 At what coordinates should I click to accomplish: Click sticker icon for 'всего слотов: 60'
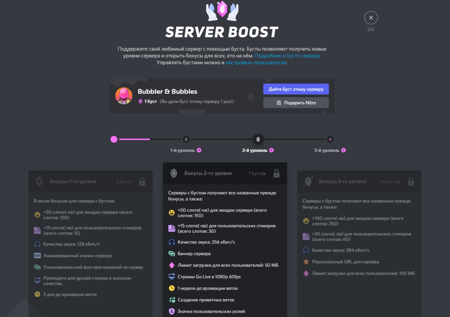[306, 237]
